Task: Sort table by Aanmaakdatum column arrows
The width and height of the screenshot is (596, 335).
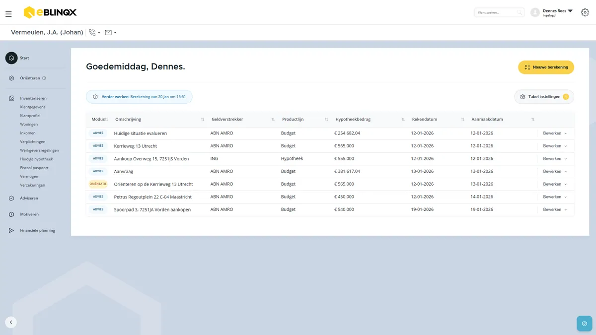Action: coord(533,120)
